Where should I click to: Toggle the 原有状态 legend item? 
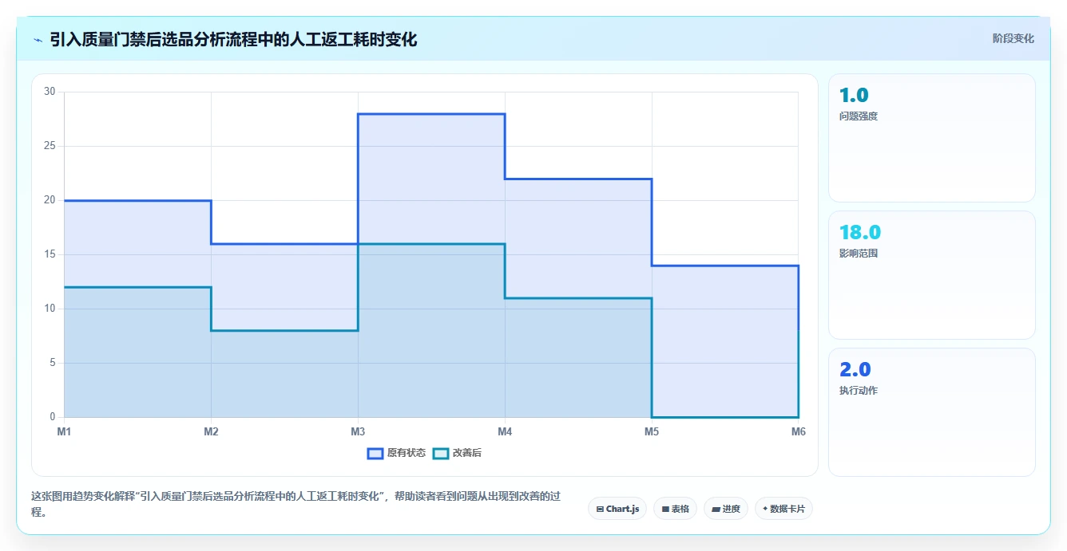(396, 453)
